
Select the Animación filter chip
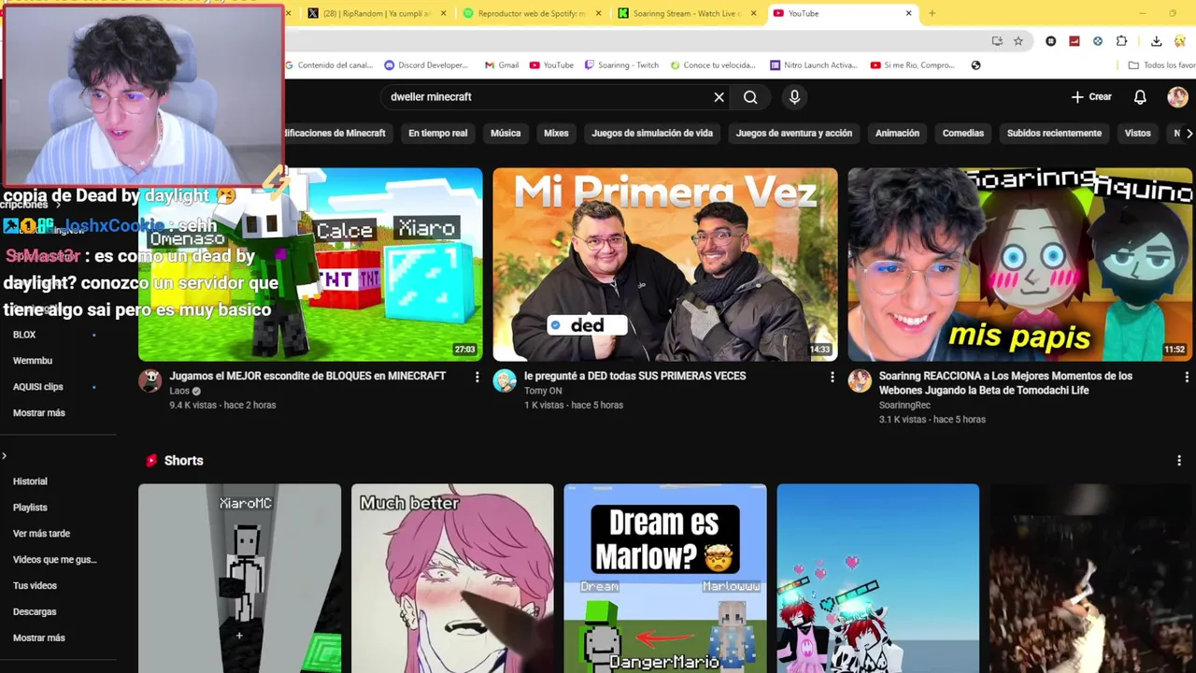coord(897,134)
